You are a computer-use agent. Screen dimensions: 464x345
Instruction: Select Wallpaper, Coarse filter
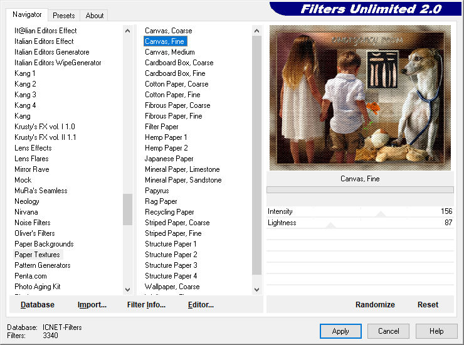(x=172, y=287)
